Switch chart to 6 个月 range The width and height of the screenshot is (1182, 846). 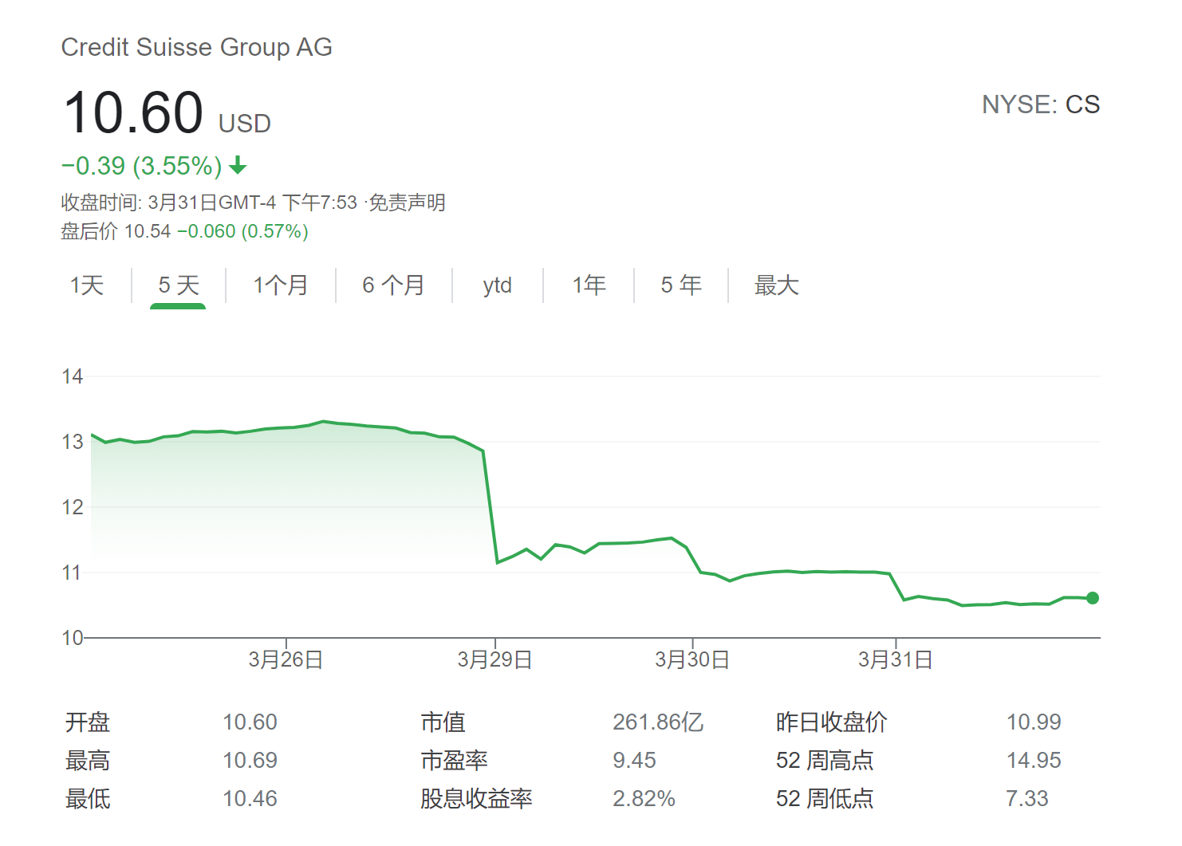pos(393,285)
